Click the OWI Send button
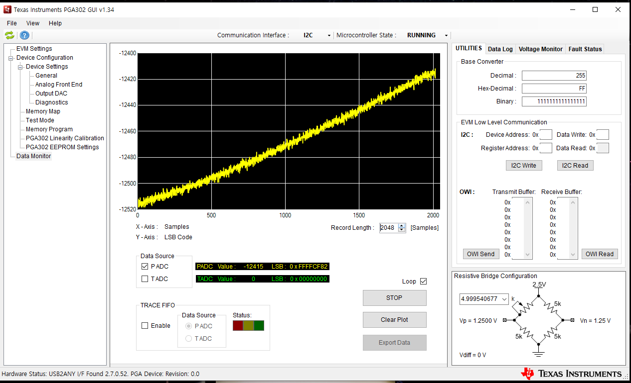 coord(481,254)
